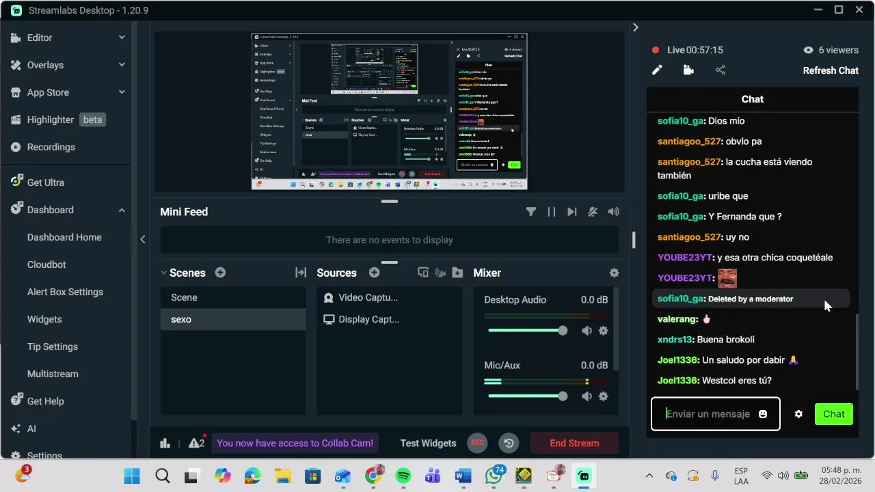Toggle the replay buffer button
The width and height of the screenshot is (875, 492).
pyautogui.click(x=509, y=443)
